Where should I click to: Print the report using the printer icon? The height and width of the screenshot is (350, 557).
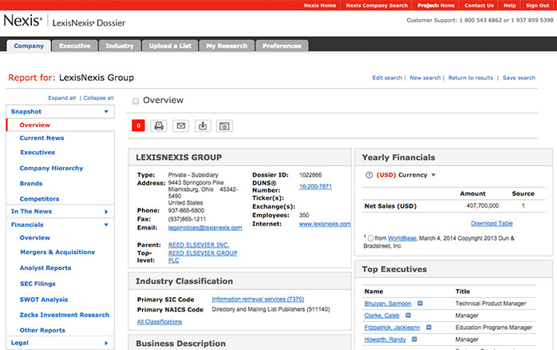click(x=159, y=125)
